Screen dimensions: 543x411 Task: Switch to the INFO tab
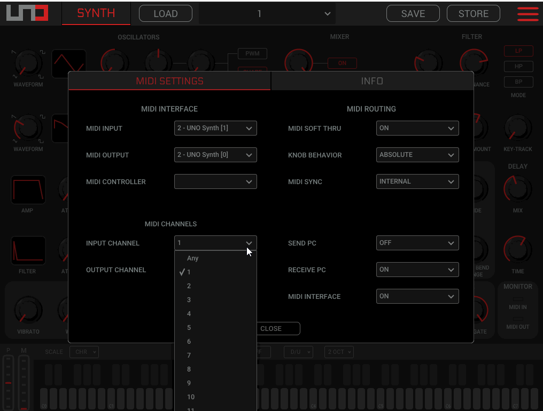tap(373, 81)
